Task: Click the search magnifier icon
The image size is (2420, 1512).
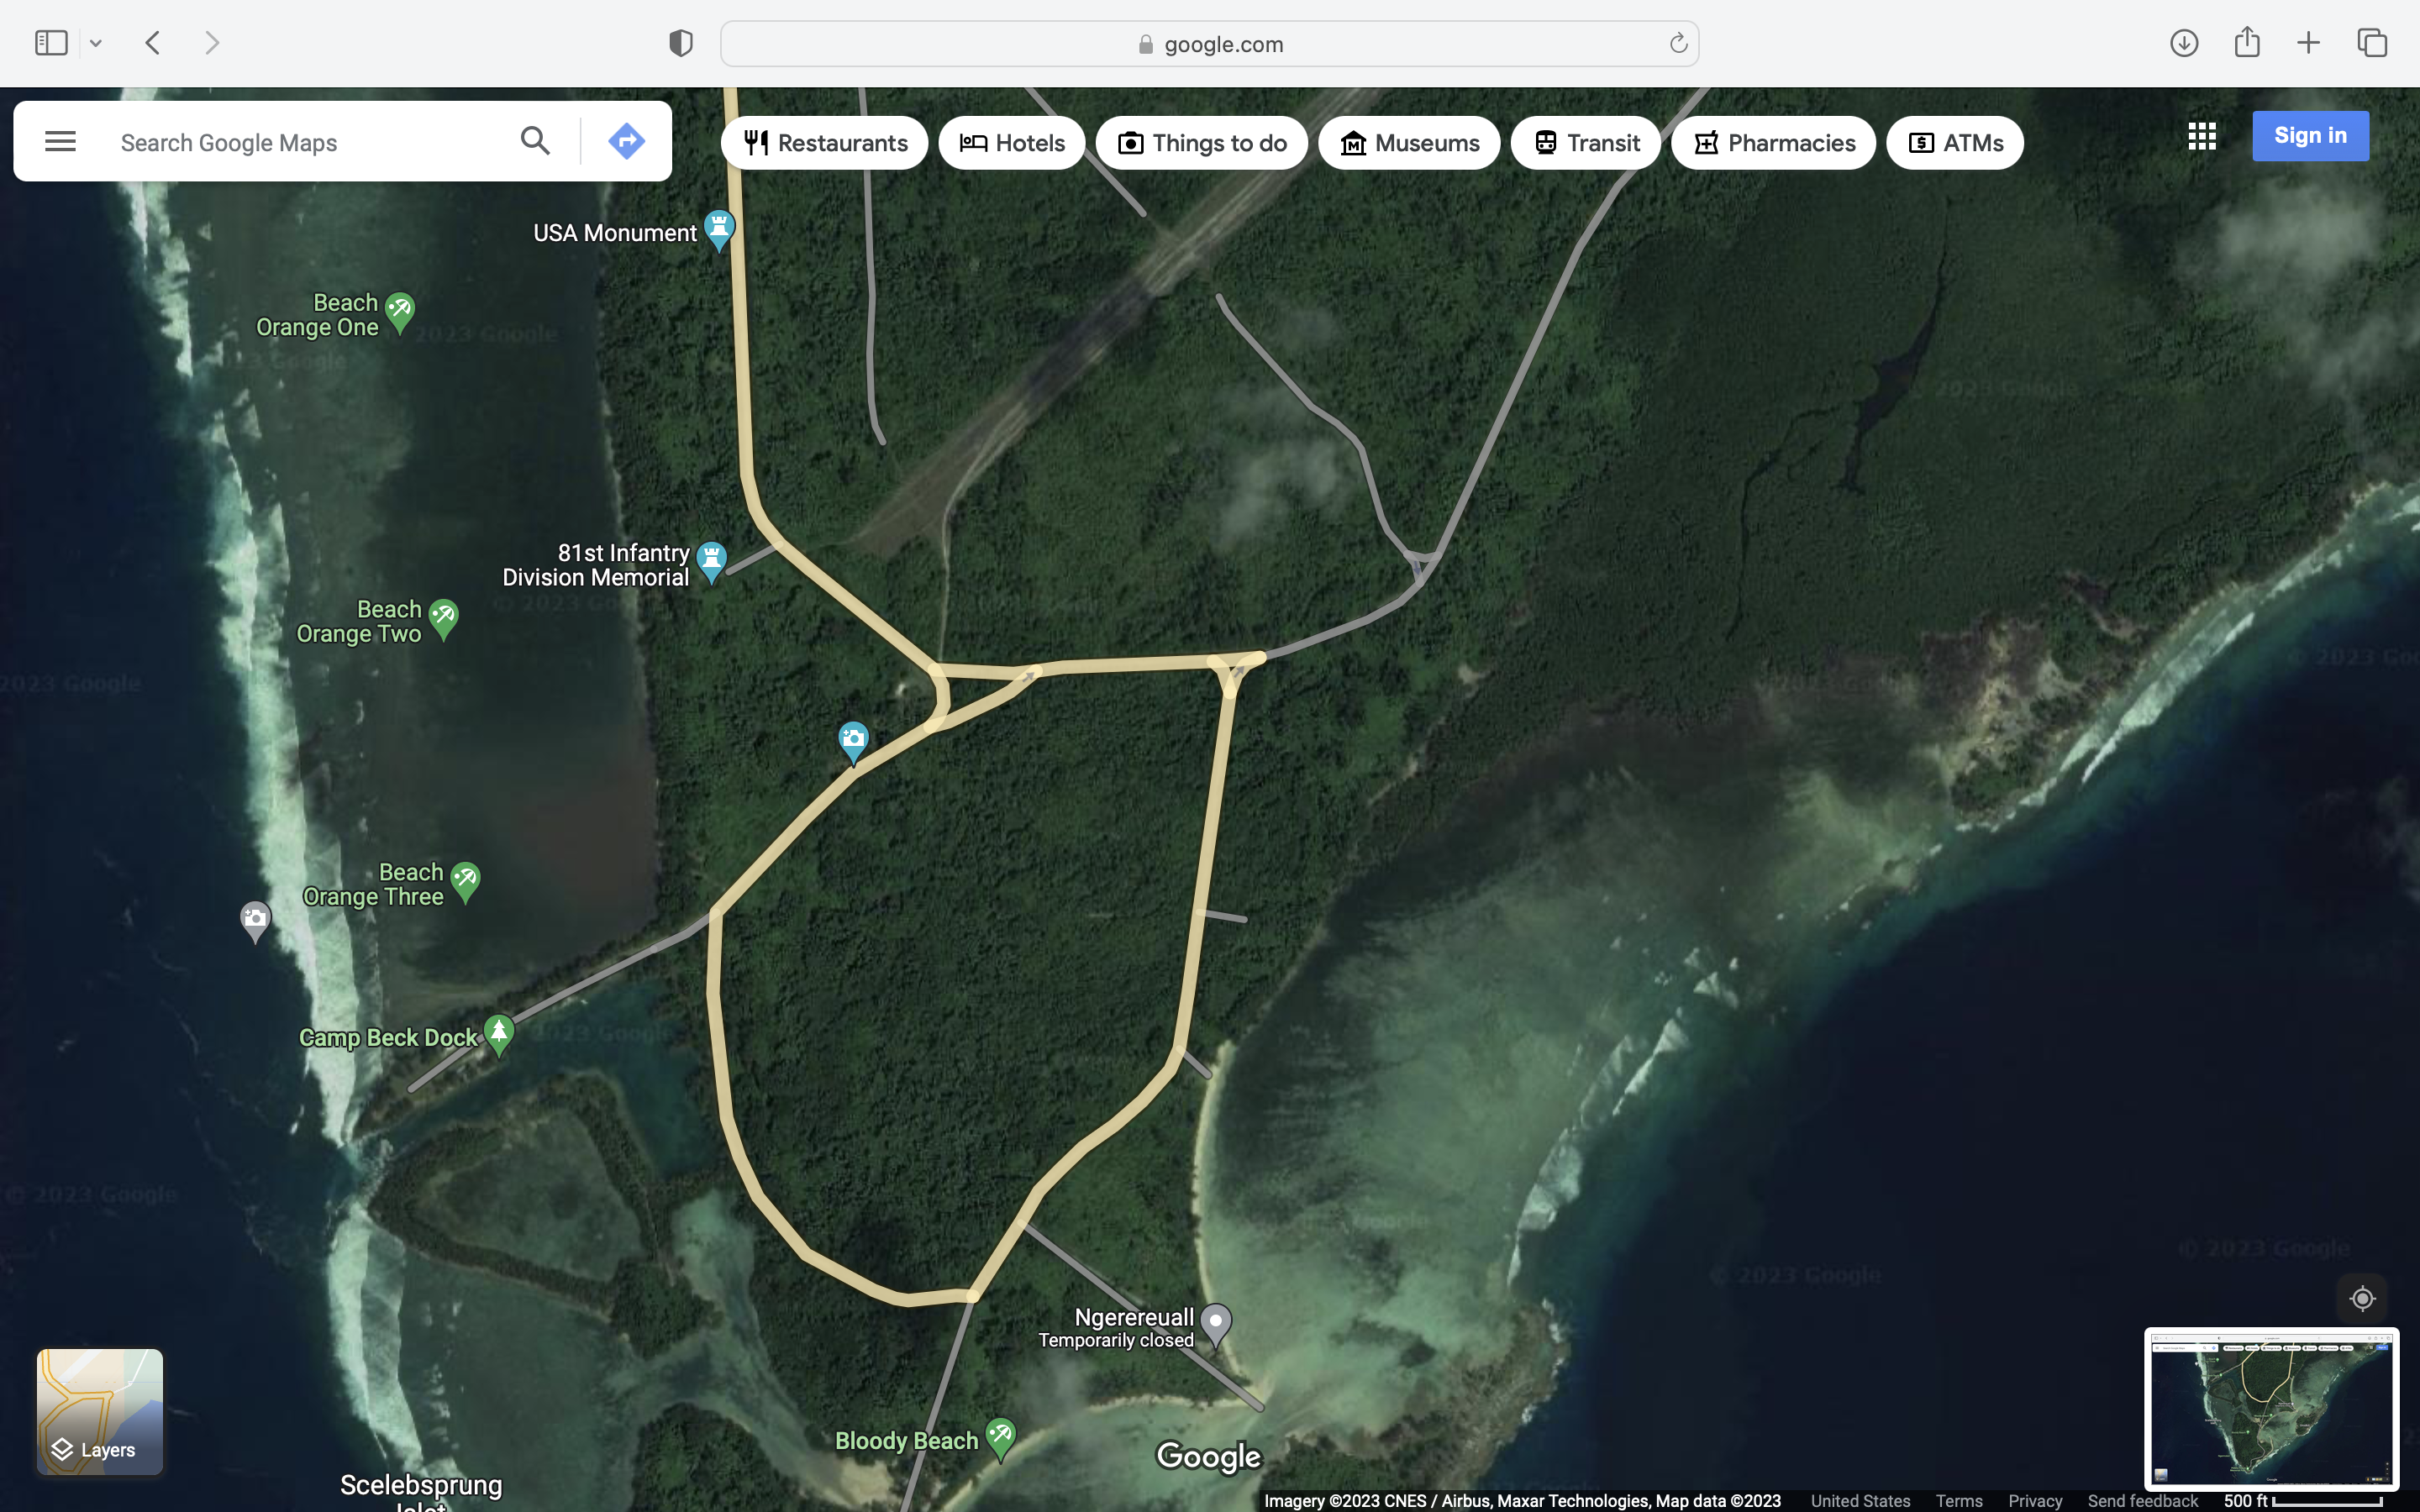Action: 535,141
